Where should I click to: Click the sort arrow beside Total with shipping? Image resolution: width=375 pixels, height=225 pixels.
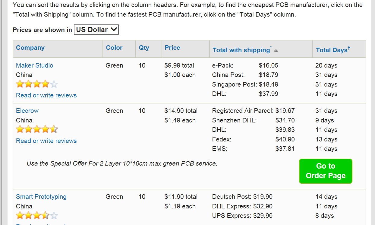point(276,50)
